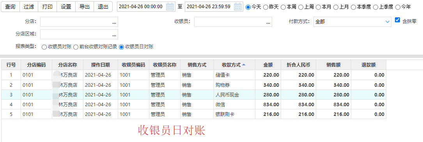
Task: Click the 收银员编码 column header
Action: tap(134, 65)
